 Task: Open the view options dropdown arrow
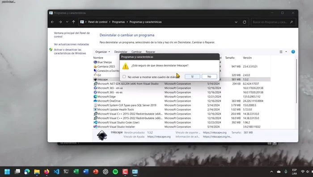click(286, 52)
